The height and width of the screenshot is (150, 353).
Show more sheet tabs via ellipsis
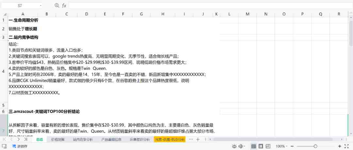click(x=191, y=140)
